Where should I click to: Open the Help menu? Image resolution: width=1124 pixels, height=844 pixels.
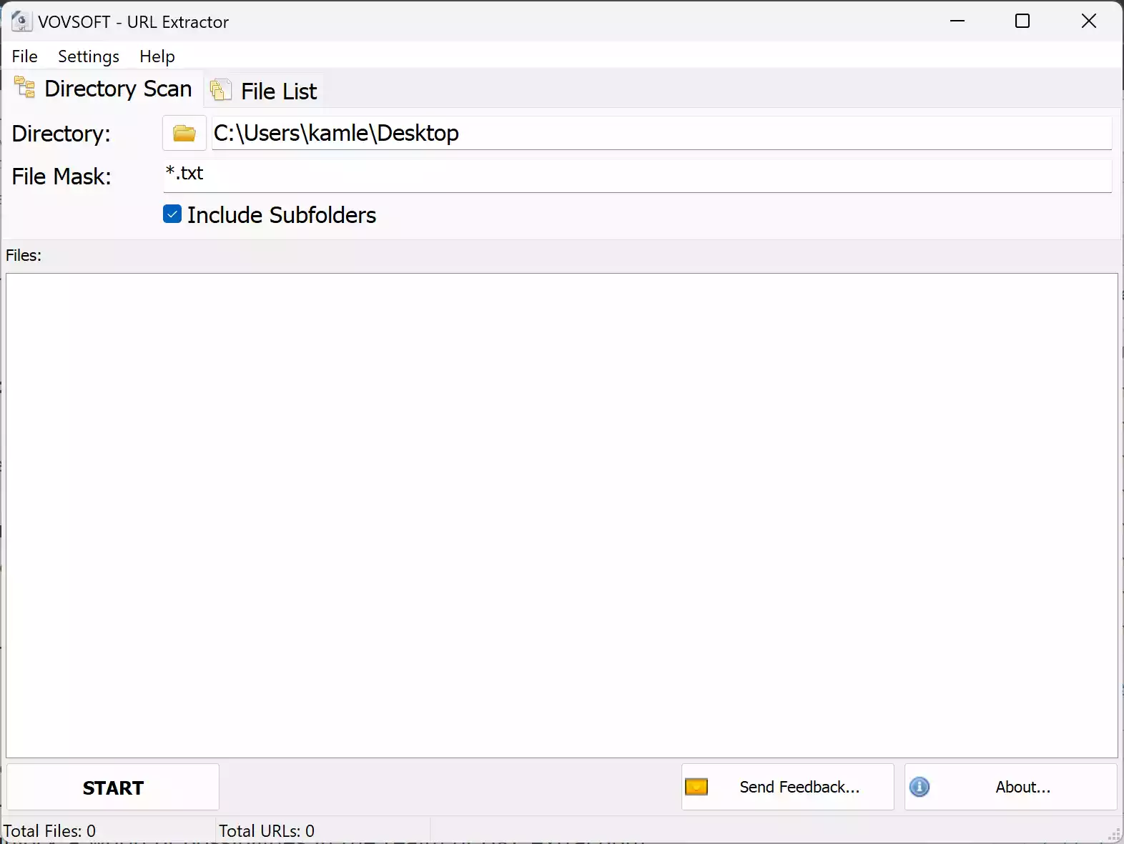pyautogui.click(x=157, y=56)
